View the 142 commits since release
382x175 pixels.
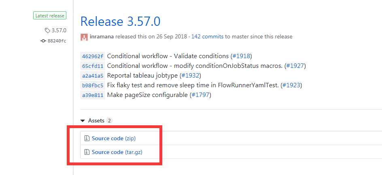pos(207,36)
